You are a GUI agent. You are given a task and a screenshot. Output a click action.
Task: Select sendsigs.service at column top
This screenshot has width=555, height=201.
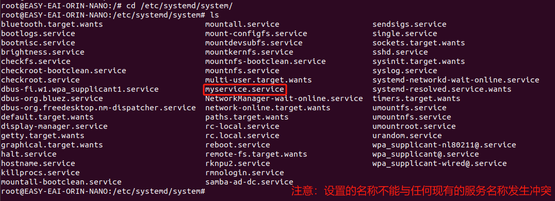(409, 24)
